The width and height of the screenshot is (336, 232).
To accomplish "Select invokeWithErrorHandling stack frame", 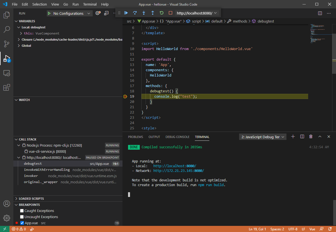I will click(x=68, y=170).
